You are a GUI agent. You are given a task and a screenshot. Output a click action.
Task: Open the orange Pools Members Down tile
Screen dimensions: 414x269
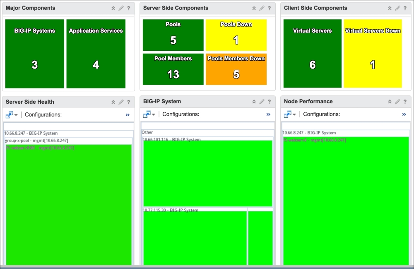click(x=236, y=69)
